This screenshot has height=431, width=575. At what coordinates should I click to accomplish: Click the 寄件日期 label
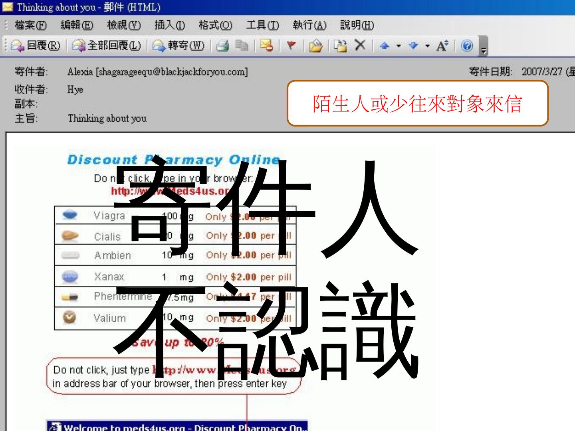491,72
